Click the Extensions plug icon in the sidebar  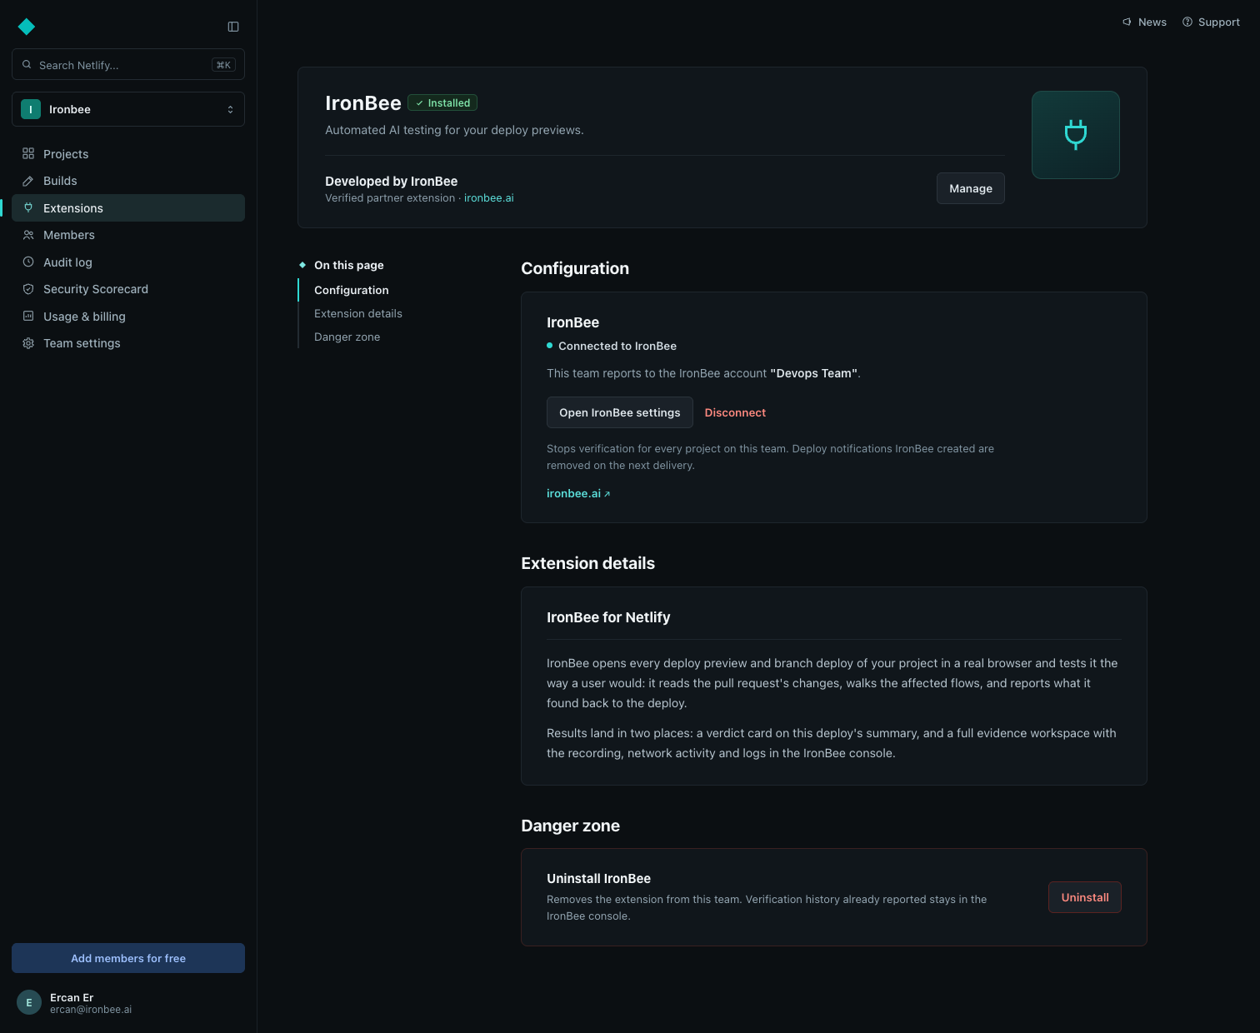28,207
